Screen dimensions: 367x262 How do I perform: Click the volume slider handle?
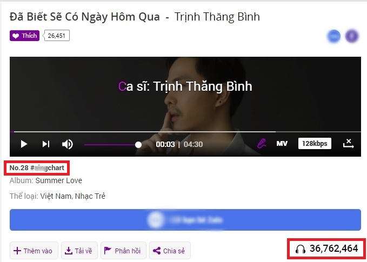coord(138,145)
